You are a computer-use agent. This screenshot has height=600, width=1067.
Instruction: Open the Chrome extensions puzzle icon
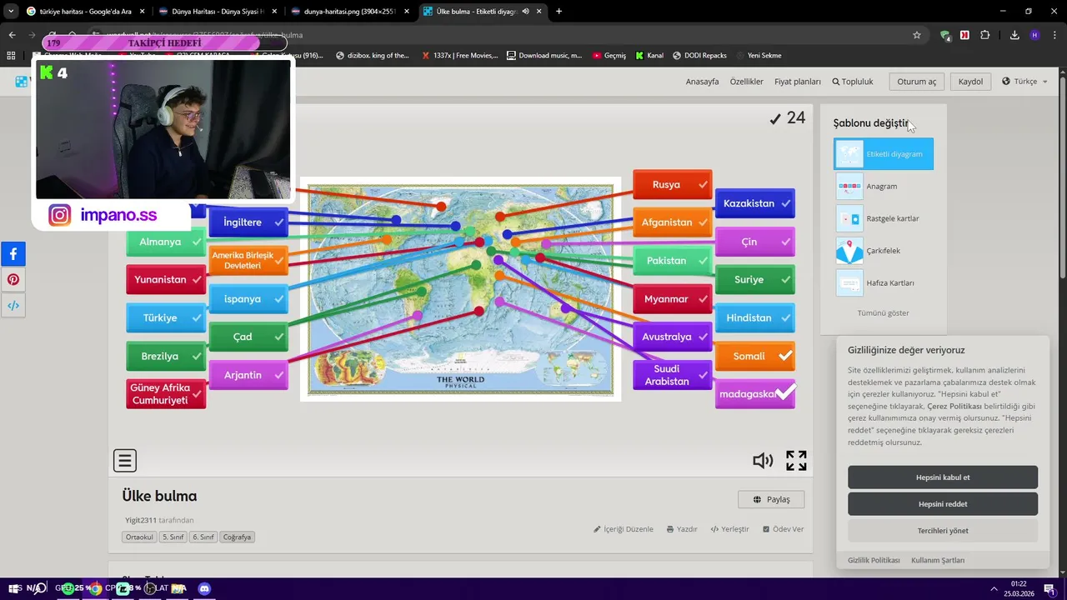point(985,35)
